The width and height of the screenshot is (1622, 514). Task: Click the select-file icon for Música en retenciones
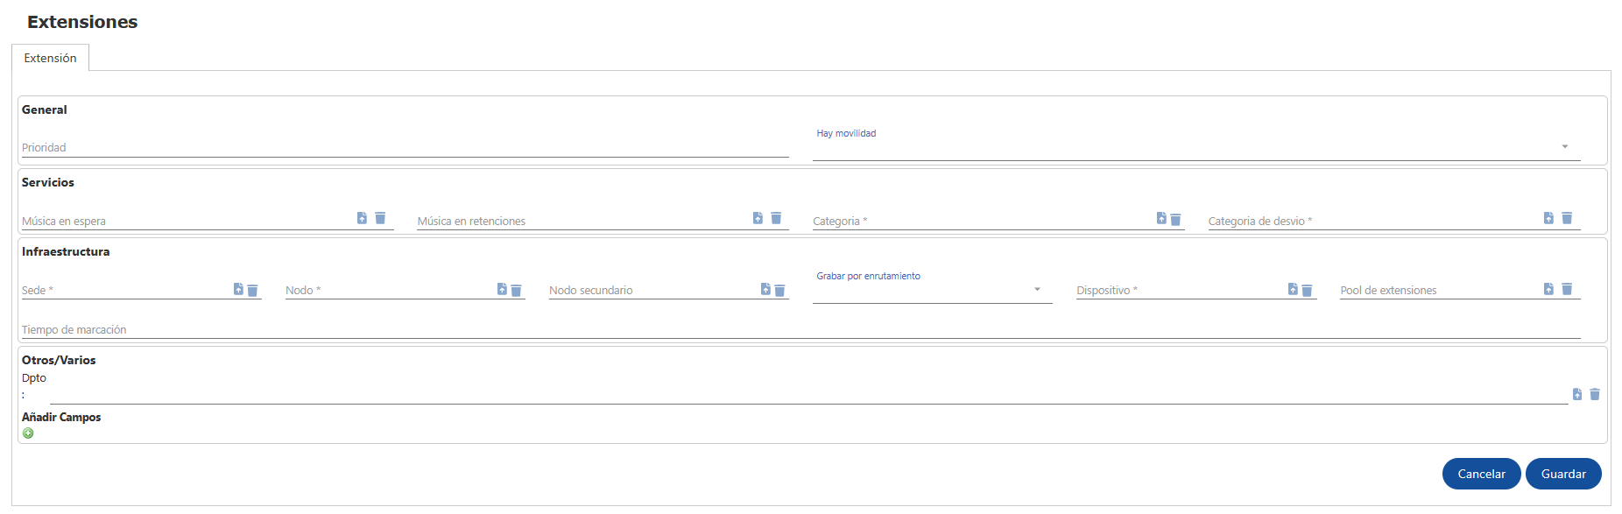click(758, 218)
